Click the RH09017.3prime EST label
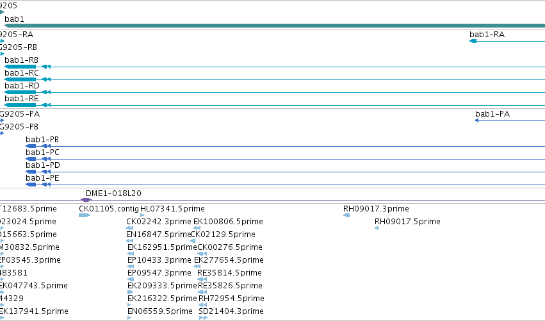 coord(376,209)
